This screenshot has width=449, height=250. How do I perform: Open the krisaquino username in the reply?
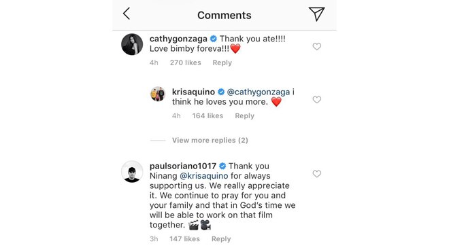193,92
